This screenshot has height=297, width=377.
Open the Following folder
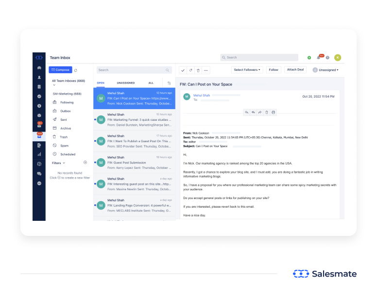[63, 102]
